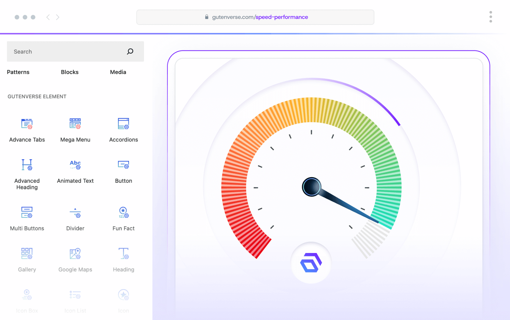Open the browser three-dot menu
Image resolution: width=510 pixels, height=320 pixels.
(491, 17)
